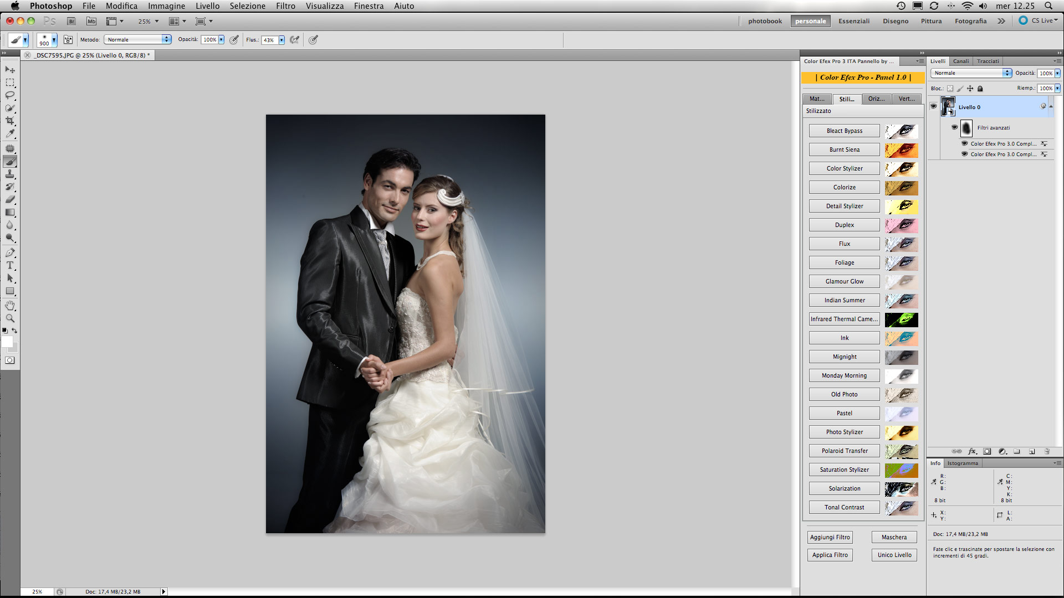This screenshot has width=1064, height=598.
Task: Toggle lock transparent pixels
Action: pyautogui.click(x=950, y=89)
